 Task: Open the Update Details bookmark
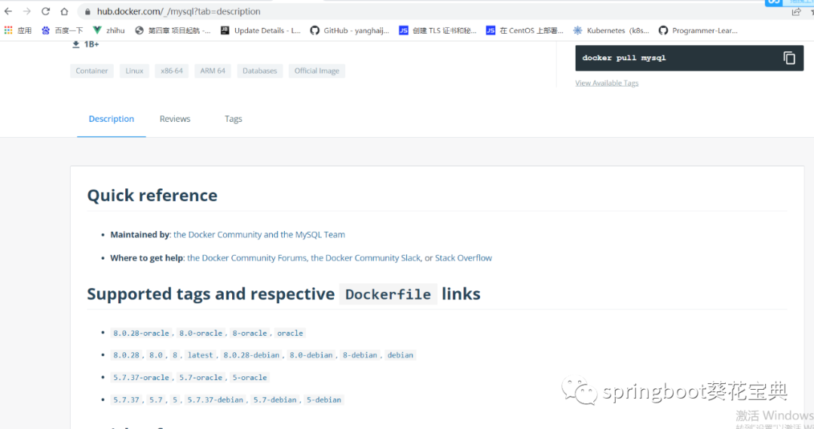tap(261, 31)
